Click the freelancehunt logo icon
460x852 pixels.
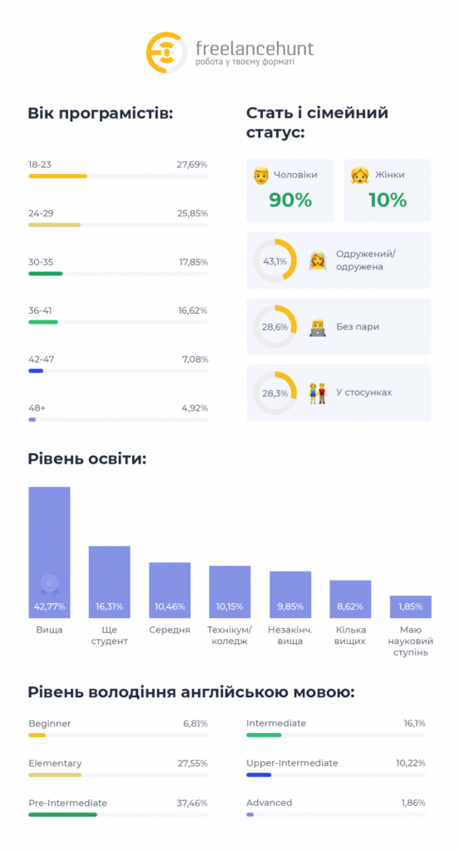pos(166,52)
